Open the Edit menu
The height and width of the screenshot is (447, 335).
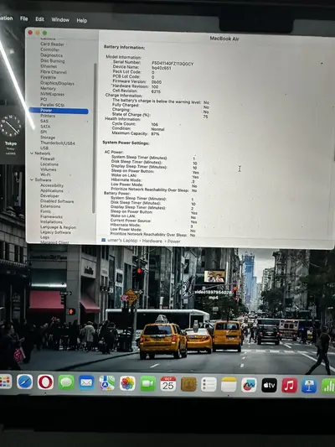39,19
